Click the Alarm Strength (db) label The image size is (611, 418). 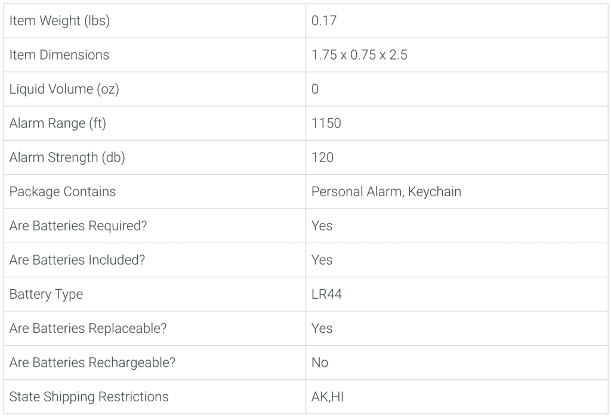tap(67, 158)
